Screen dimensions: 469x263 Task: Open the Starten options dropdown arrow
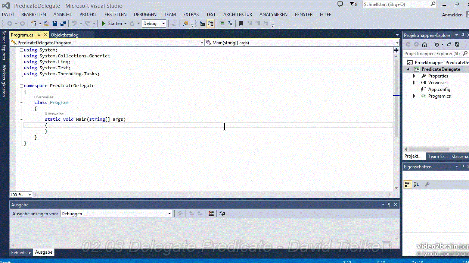pos(125,23)
